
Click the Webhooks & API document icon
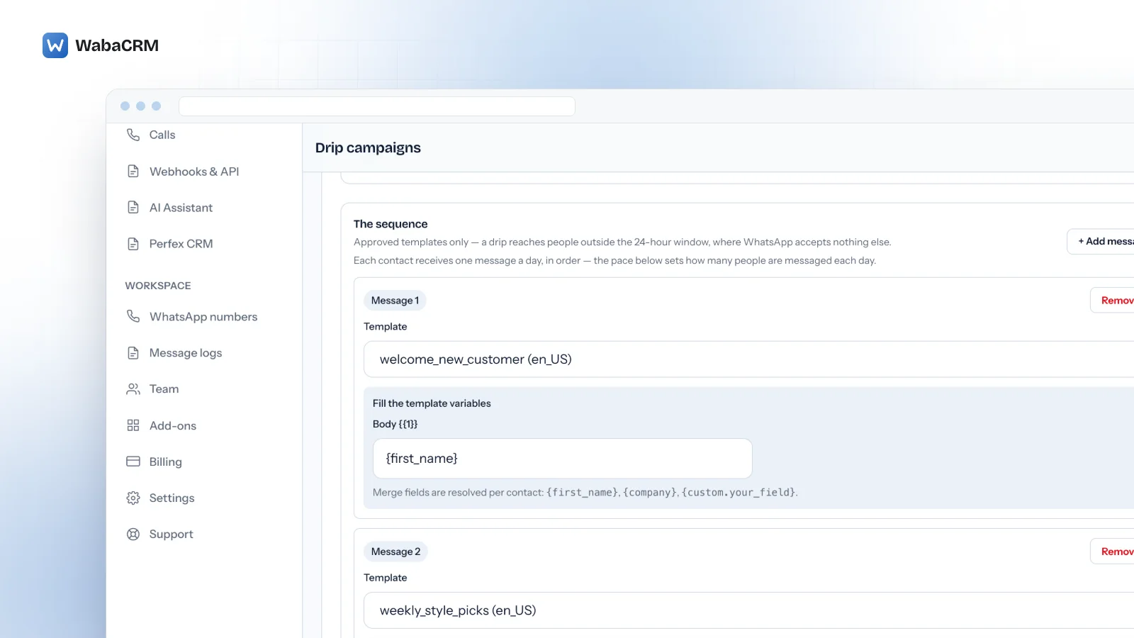click(133, 171)
